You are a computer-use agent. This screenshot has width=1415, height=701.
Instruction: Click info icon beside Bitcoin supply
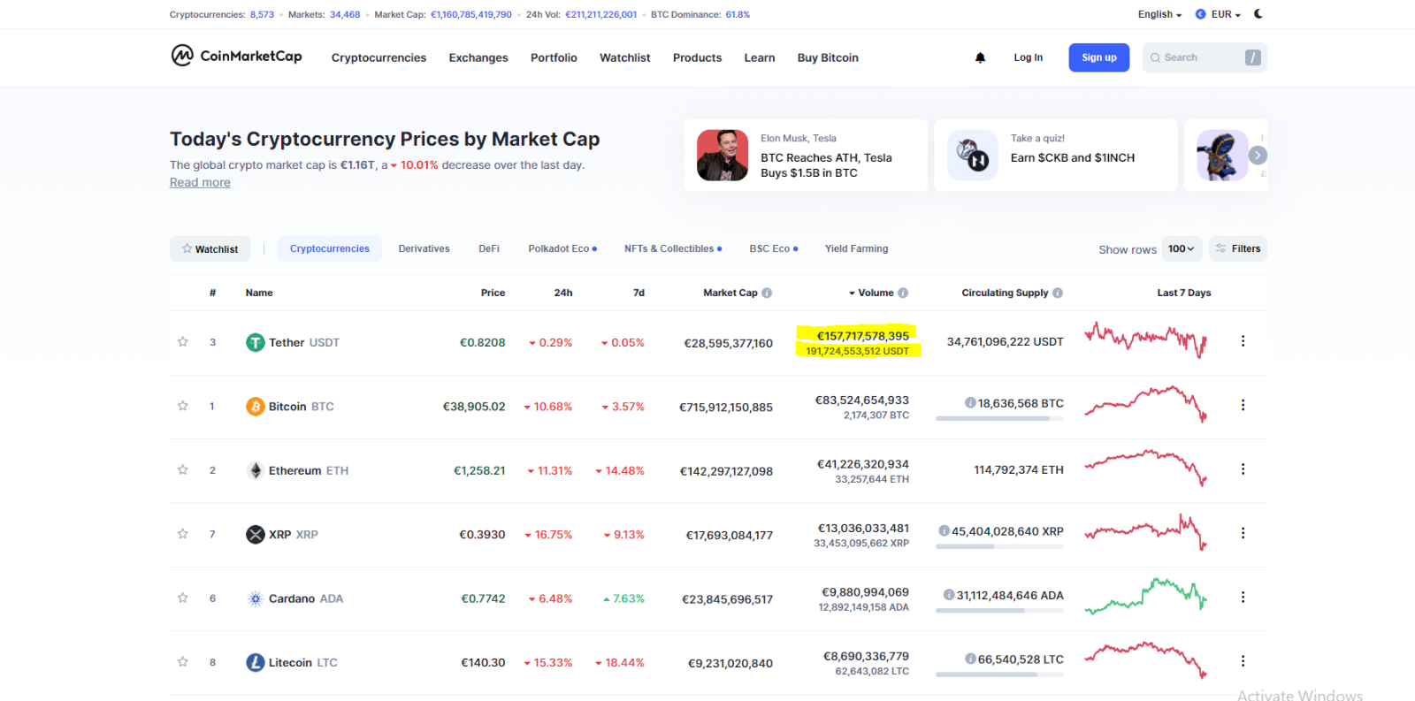(x=970, y=403)
